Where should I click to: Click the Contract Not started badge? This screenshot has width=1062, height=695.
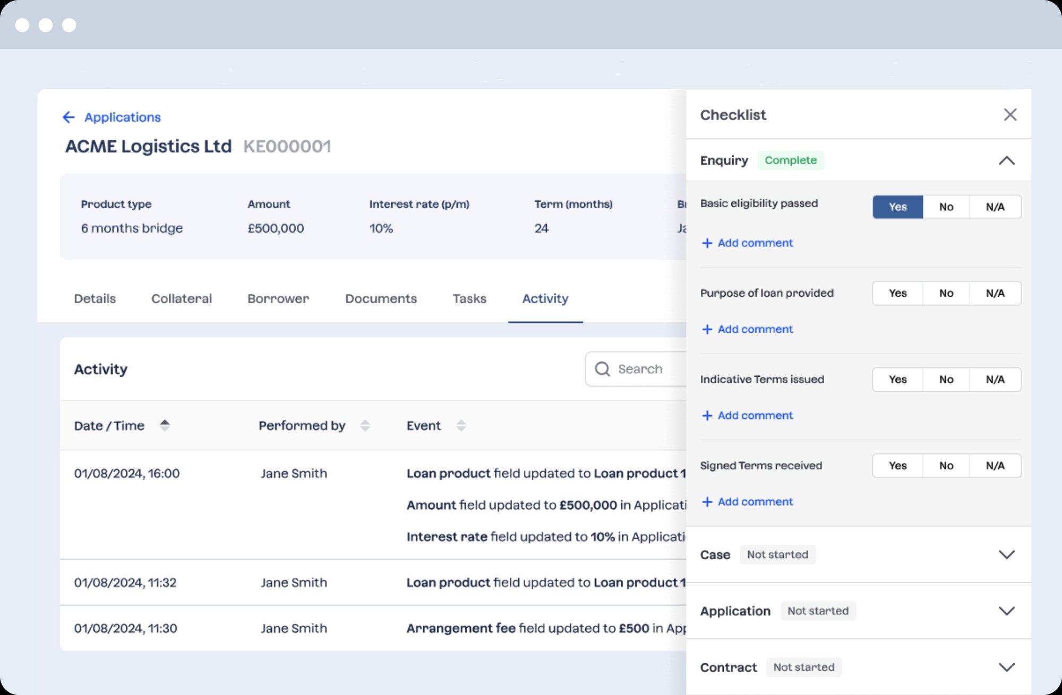pyautogui.click(x=804, y=667)
